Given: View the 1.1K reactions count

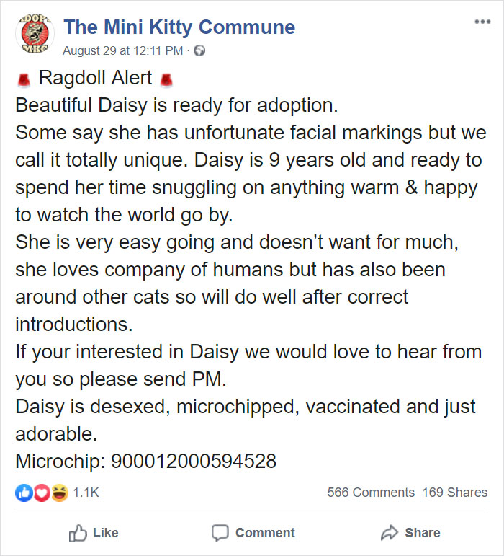Looking at the screenshot, I should click(x=86, y=493).
